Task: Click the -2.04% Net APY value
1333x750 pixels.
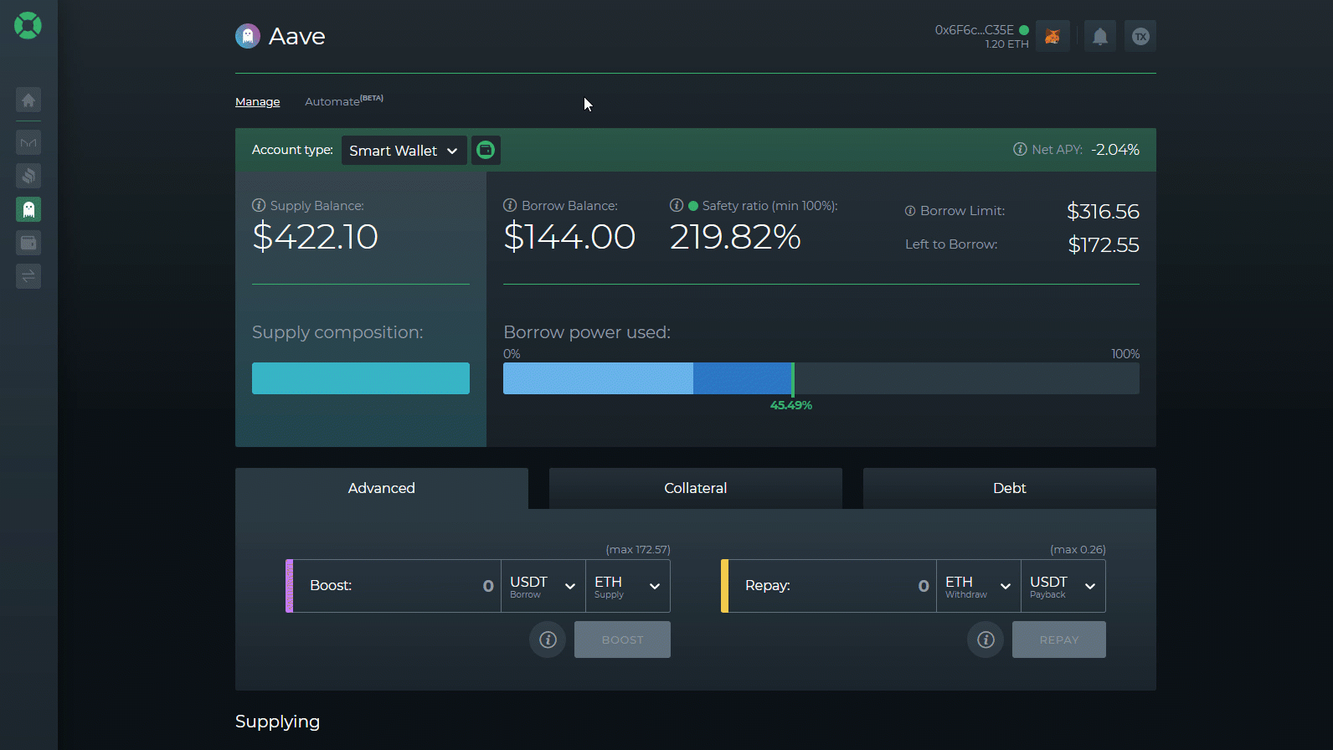Action: point(1115,150)
